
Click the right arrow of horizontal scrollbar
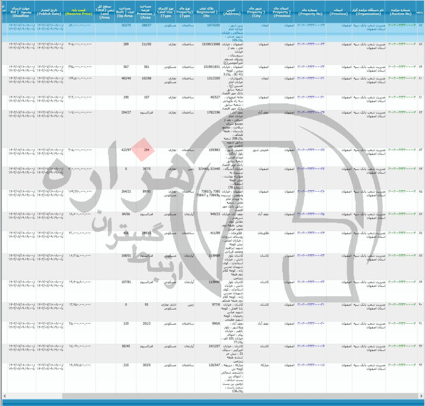(422, 396)
